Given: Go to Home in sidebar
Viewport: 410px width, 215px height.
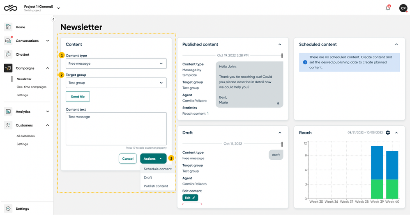Looking at the screenshot, I should [x=21, y=27].
